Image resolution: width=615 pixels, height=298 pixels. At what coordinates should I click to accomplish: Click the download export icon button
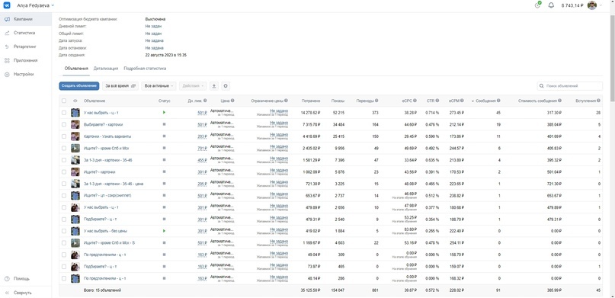tap(213, 86)
